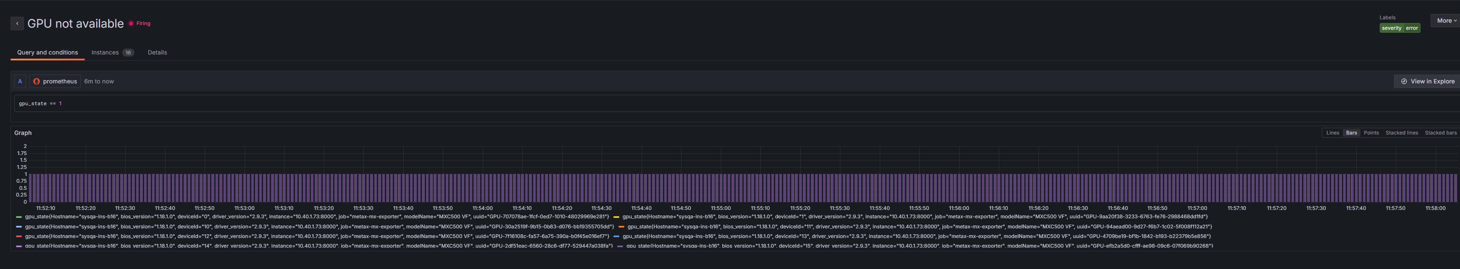
Task: Open the Query and conditions tab
Action: coord(47,52)
